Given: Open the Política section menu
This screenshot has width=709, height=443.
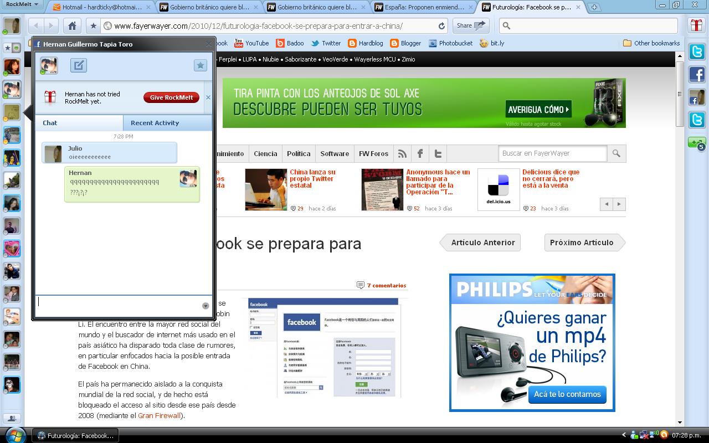Looking at the screenshot, I should click(299, 153).
